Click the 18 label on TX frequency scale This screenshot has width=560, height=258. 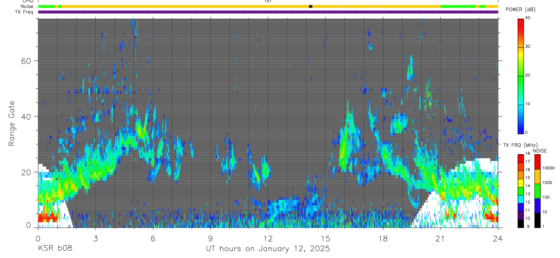528,154
